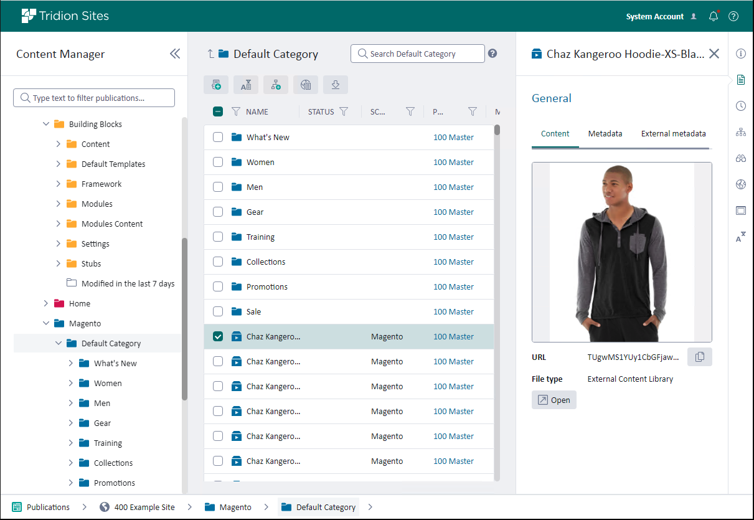Expand the Women category in tree

click(71, 384)
